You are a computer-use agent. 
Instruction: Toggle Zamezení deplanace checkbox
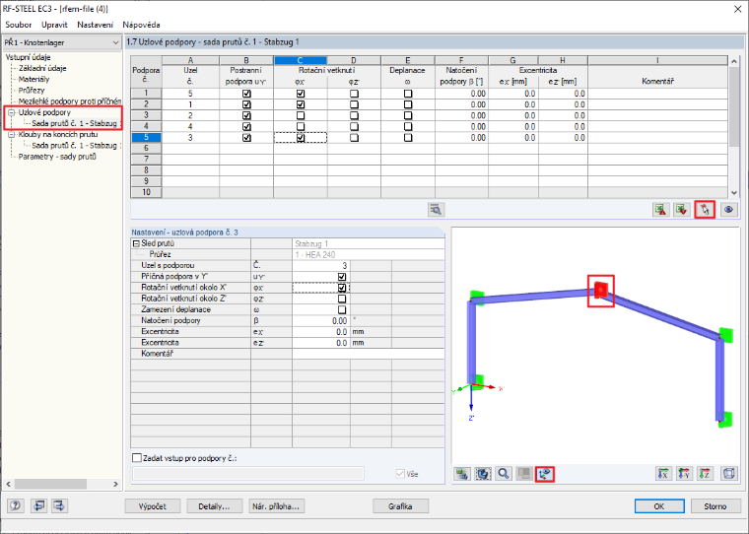tap(342, 309)
